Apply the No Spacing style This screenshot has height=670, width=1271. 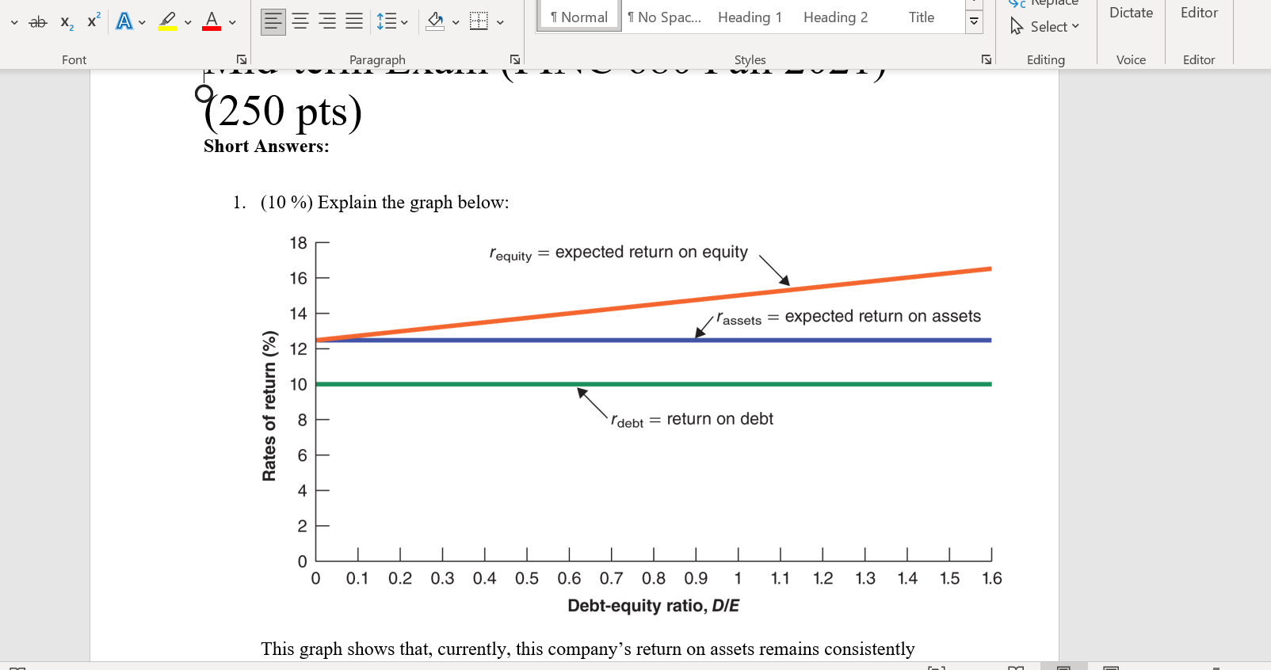[x=664, y=17]
